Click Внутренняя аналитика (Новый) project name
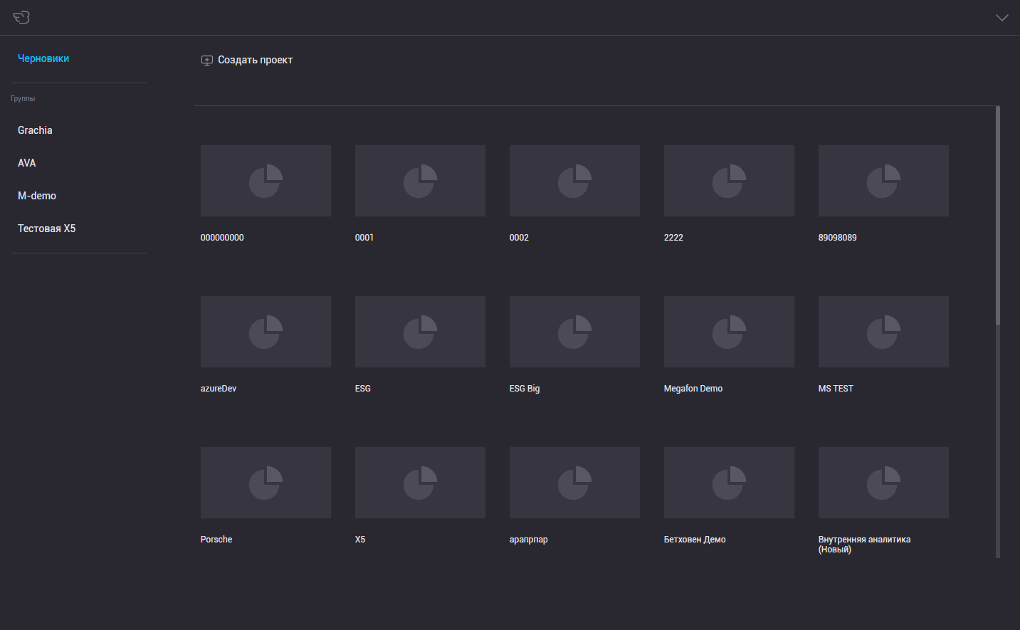 coord(864,545)
